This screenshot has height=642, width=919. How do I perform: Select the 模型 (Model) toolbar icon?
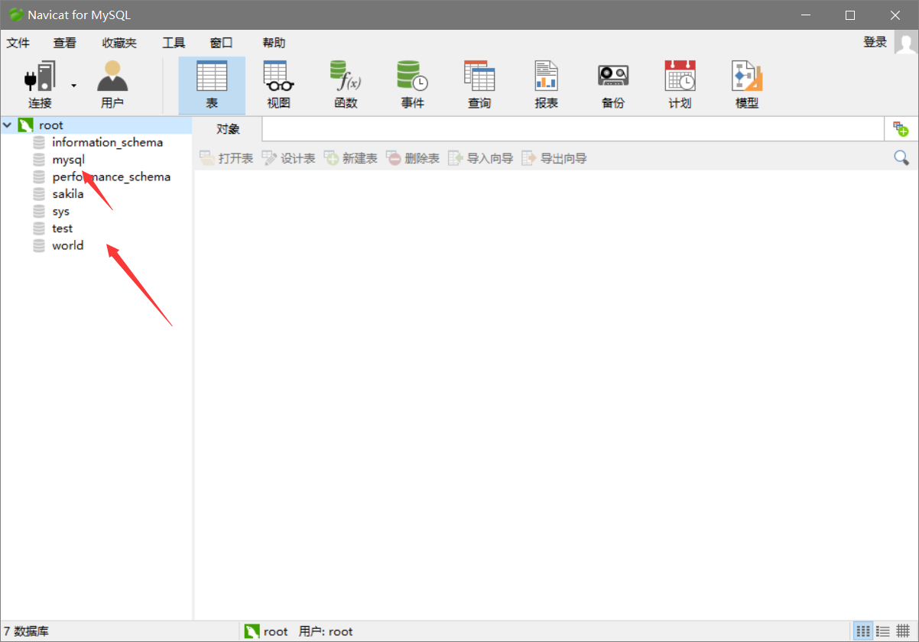[747, 85]
